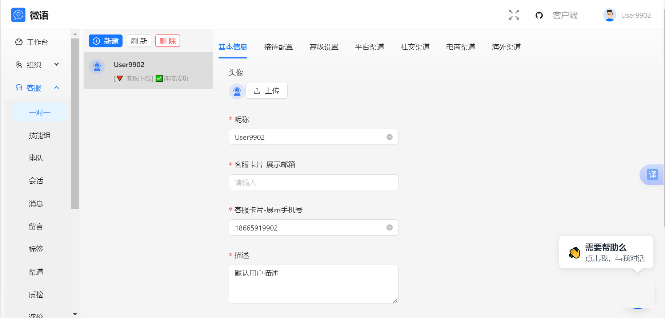Click the 上传 avatar upload button
The image size is (665, 318).
pyautogui.click(x=267, y=91)
